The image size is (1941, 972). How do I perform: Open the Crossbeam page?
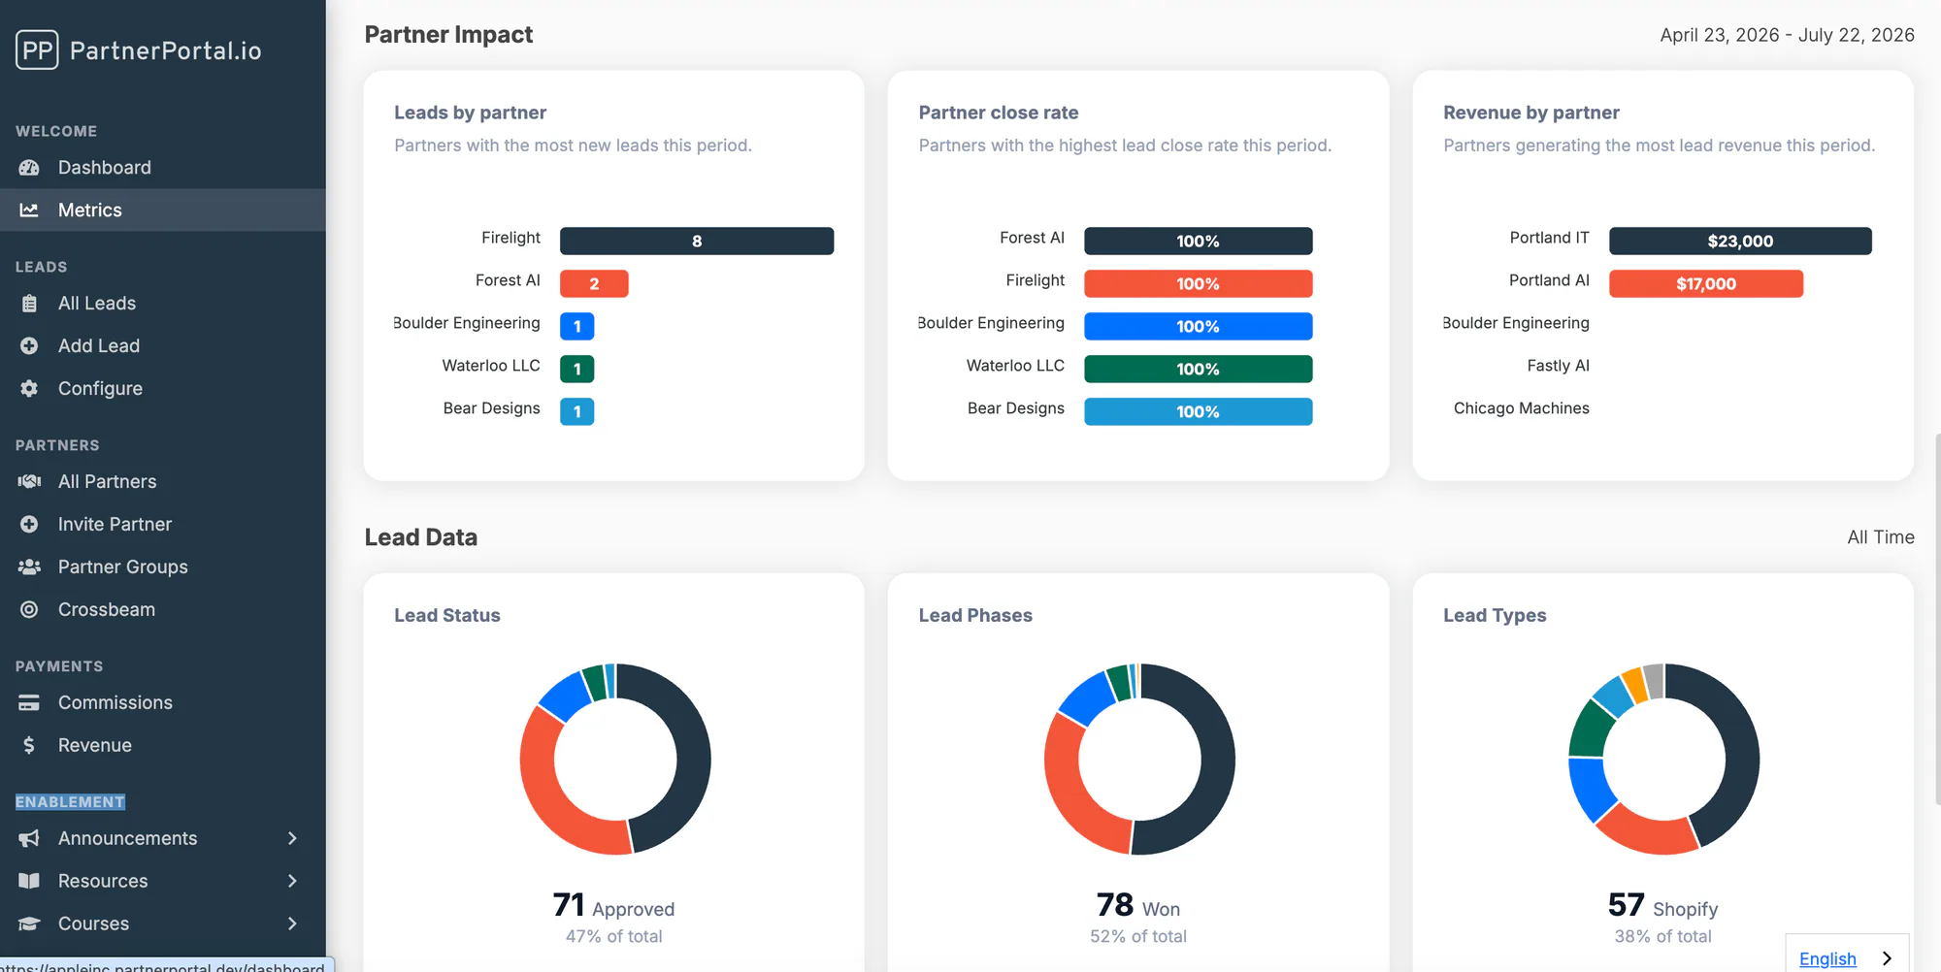(163, 610)
